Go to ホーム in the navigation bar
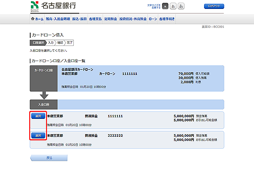This screenshot has height=169, width=254. 37,19
